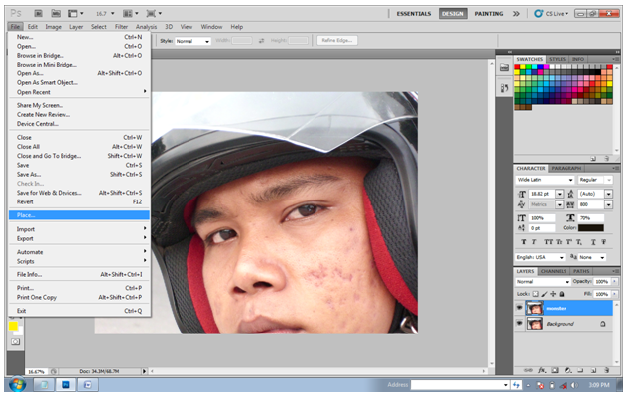Click the Subscript icon in Character panel
The width and height of the screenshot is (629, 400).
579,242
